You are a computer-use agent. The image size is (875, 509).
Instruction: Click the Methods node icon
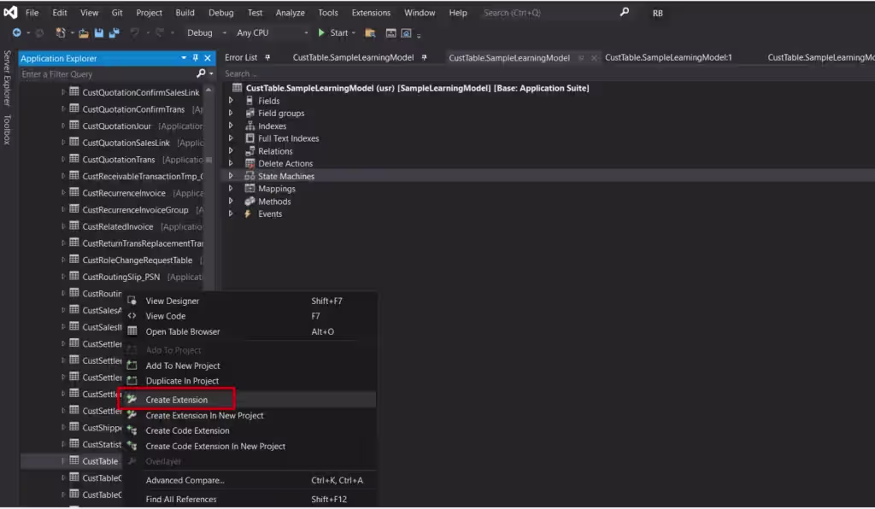click(x=250, y=202)
